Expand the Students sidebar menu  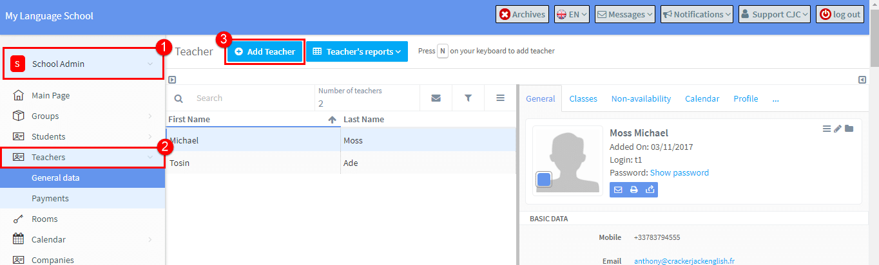tap(82, 136)
